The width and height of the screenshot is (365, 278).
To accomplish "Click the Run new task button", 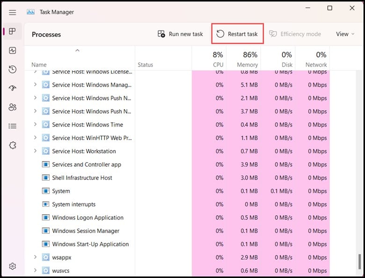I will pyautogui.click(x=180, y=34).
